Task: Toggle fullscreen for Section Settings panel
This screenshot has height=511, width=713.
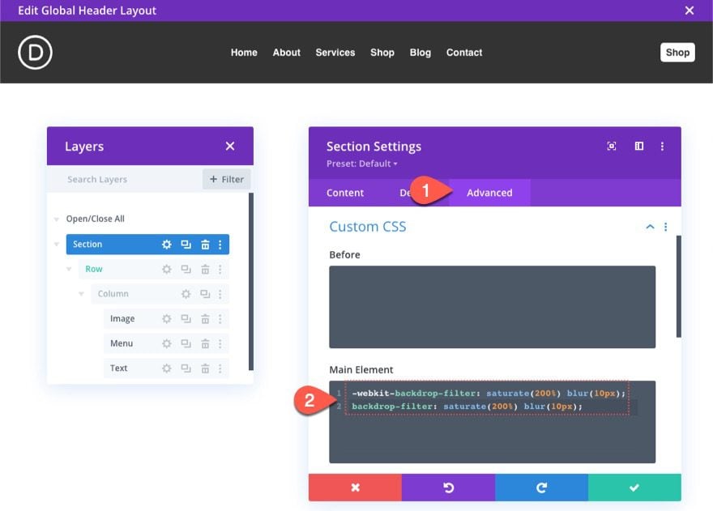Action: 612,147
